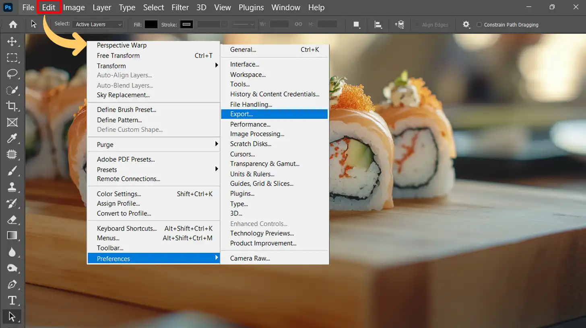Open the gear settings in options bar
This screenshot has height=328, width=586.
[466, 25]
